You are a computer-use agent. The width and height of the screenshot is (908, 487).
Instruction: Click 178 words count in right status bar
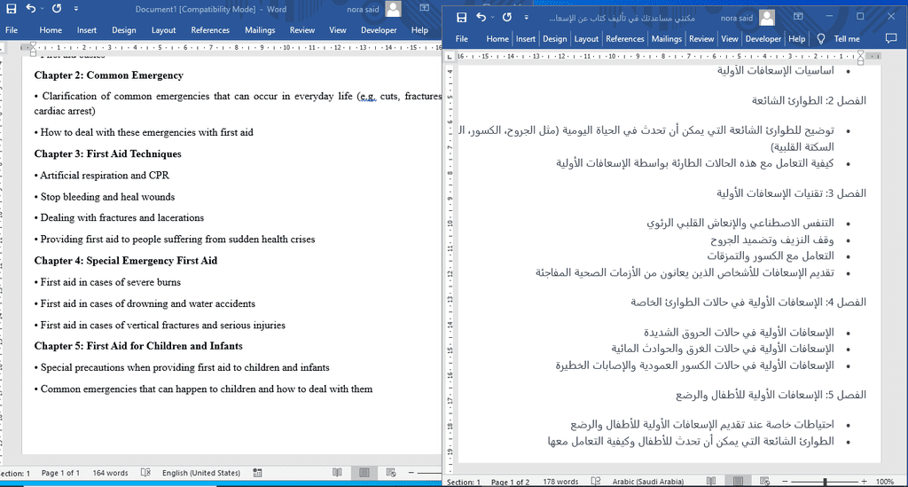tap(560, 481)
